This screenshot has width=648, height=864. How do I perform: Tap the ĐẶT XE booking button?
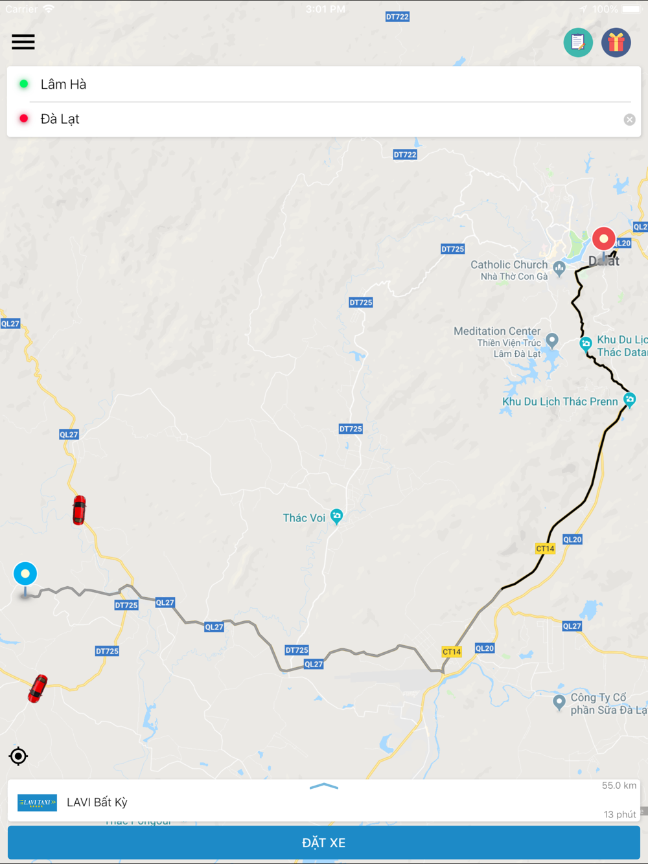pos(324,843)
